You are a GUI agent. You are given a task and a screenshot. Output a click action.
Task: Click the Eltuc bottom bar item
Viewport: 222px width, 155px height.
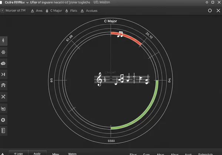pyautogui.click(x=133, y=154)
